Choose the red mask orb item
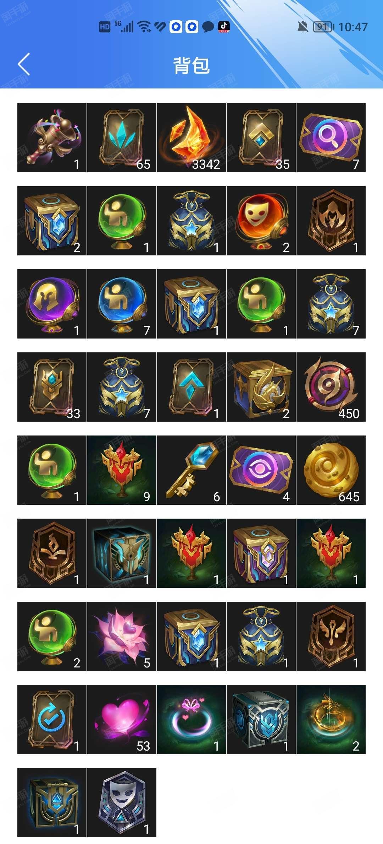383x844 pixels. [x=261, y=221]
